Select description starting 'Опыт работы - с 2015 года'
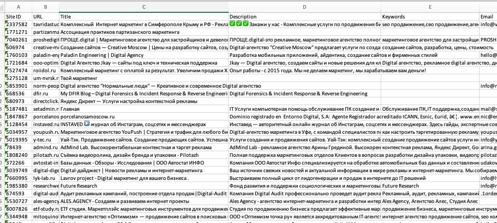 pos(304,70)
